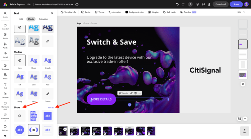Click the cloud sync status icon
This screenshot has width=251, height=139.
click(77, 4)
